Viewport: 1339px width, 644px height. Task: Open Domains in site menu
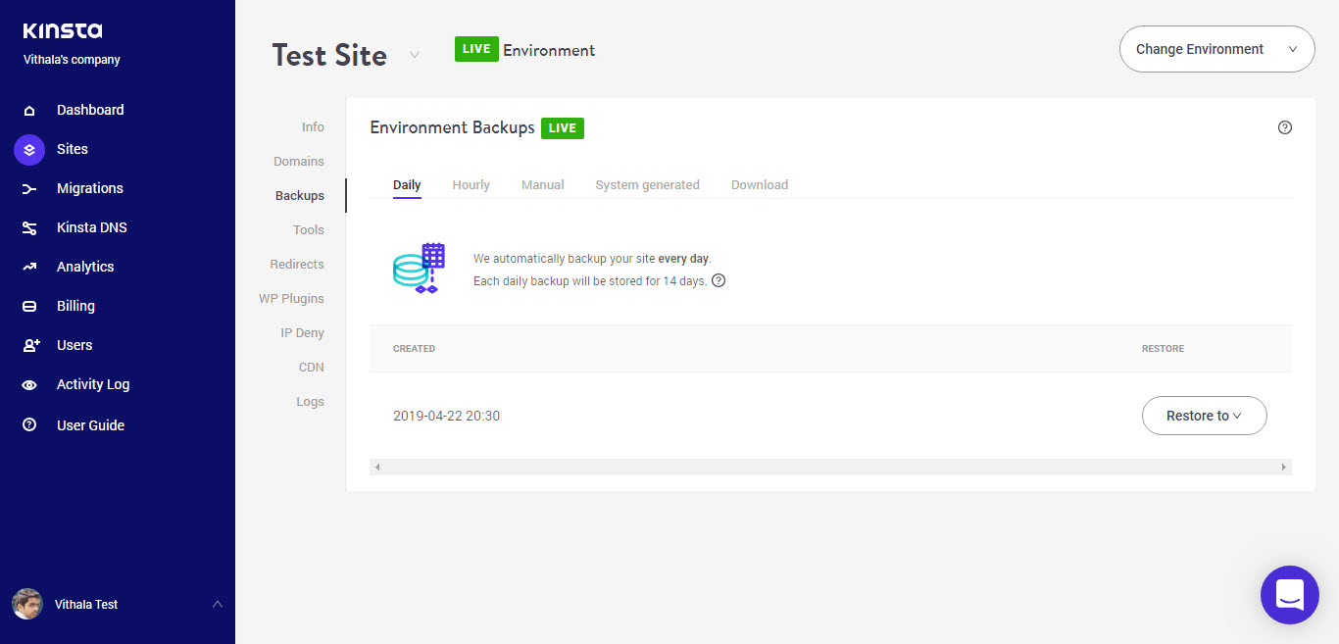(x=299, y=162)
